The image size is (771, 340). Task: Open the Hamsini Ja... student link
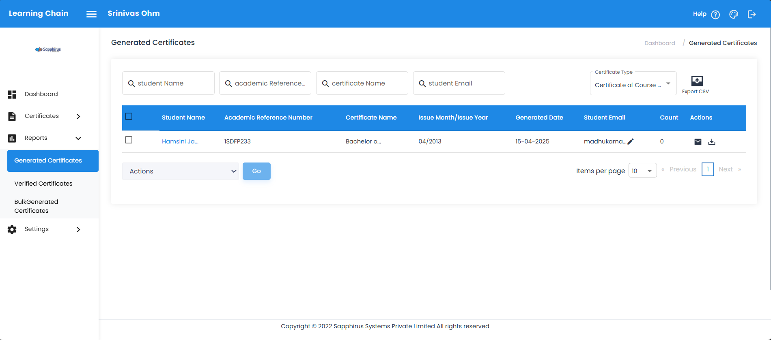point(180,141)
